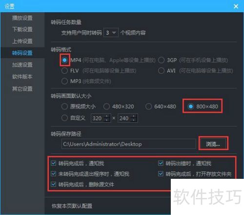Switch to 下载设置 section
The height and width of the screenshot is (215, 244).
coord(22,29)
